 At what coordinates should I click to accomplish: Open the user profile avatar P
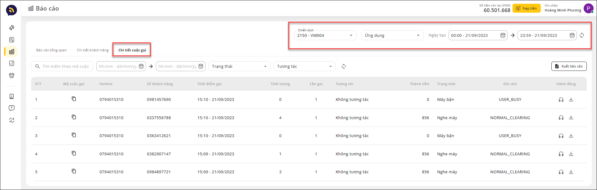coord(588,8)
